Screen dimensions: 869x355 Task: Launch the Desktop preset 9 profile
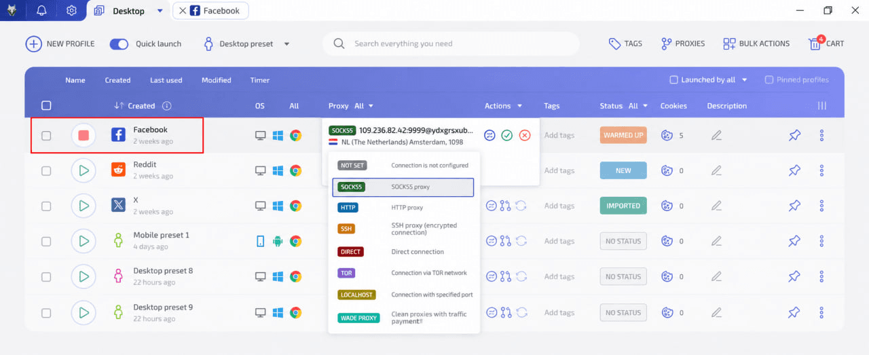point(84,312)
